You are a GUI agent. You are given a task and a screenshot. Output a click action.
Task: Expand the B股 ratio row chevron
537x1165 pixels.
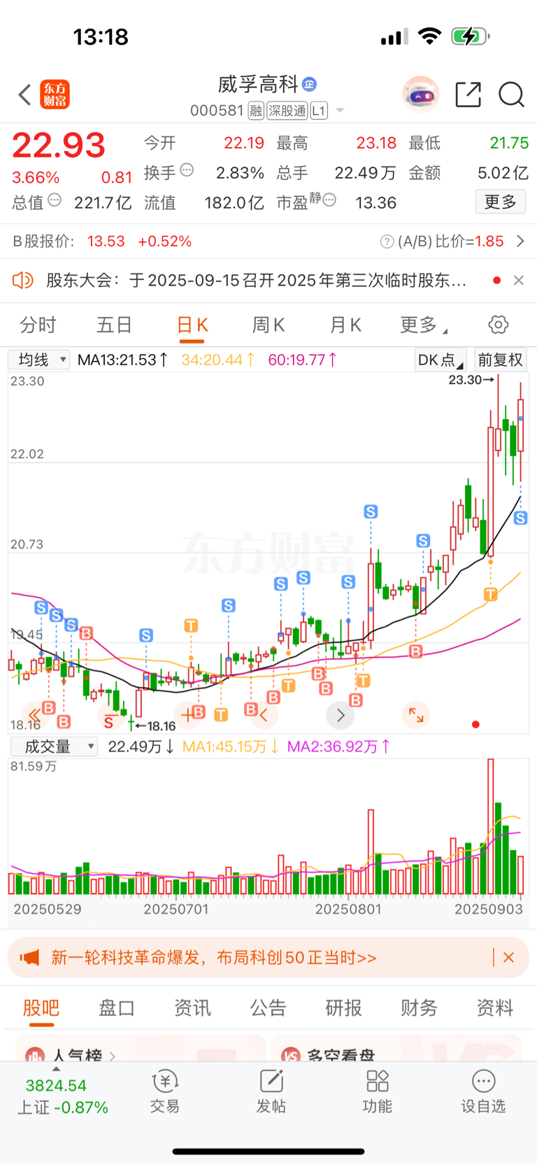coord(520,241)
